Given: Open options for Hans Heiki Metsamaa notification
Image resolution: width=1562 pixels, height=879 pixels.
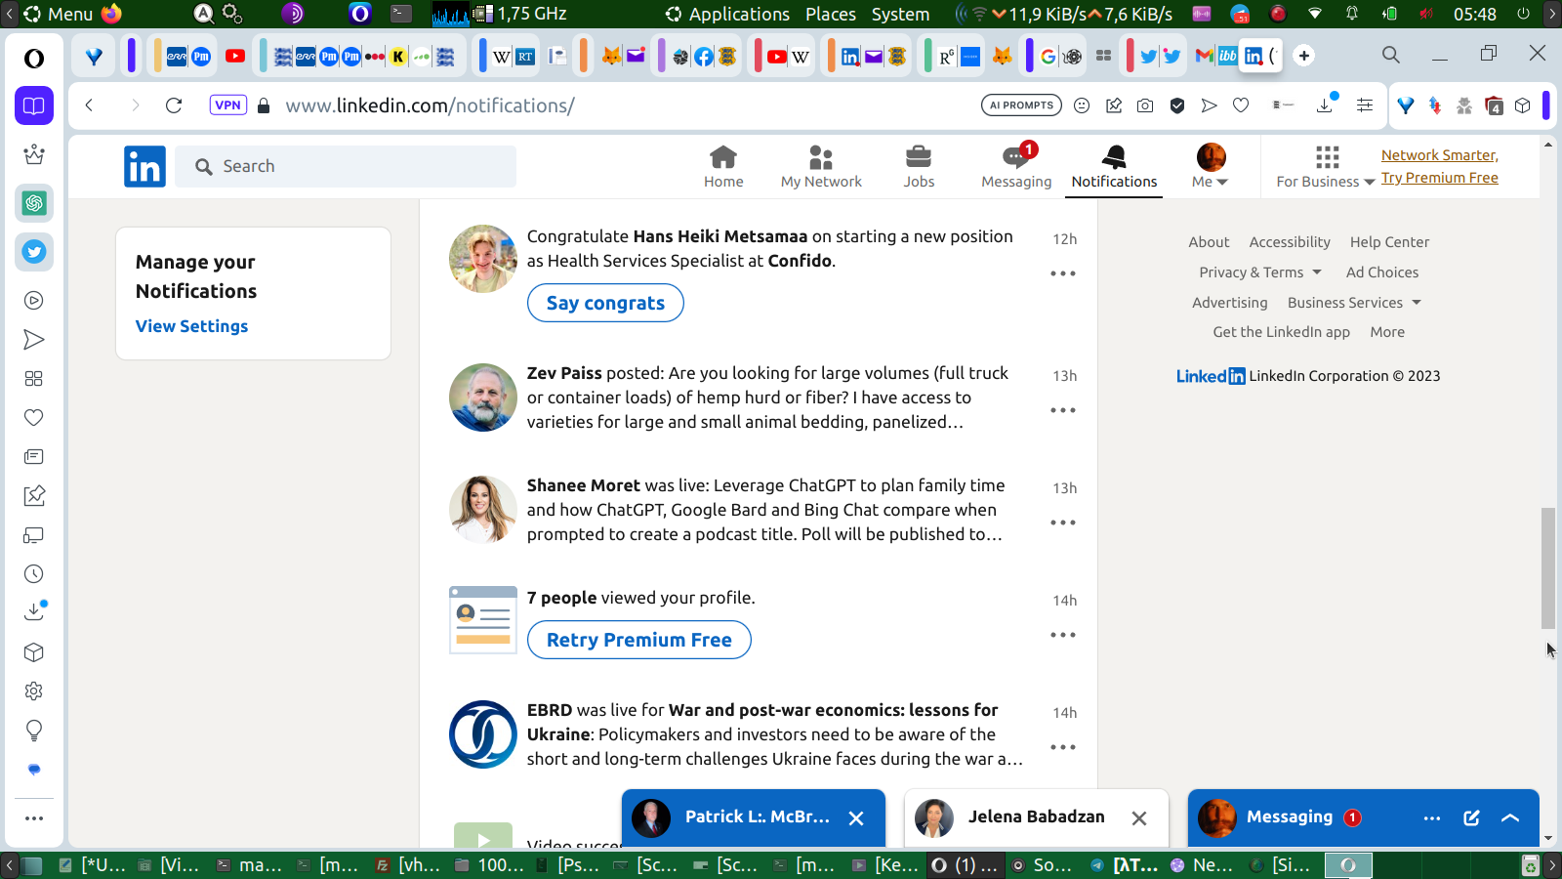Looking at the screenshot, I should coord(1063,273).
